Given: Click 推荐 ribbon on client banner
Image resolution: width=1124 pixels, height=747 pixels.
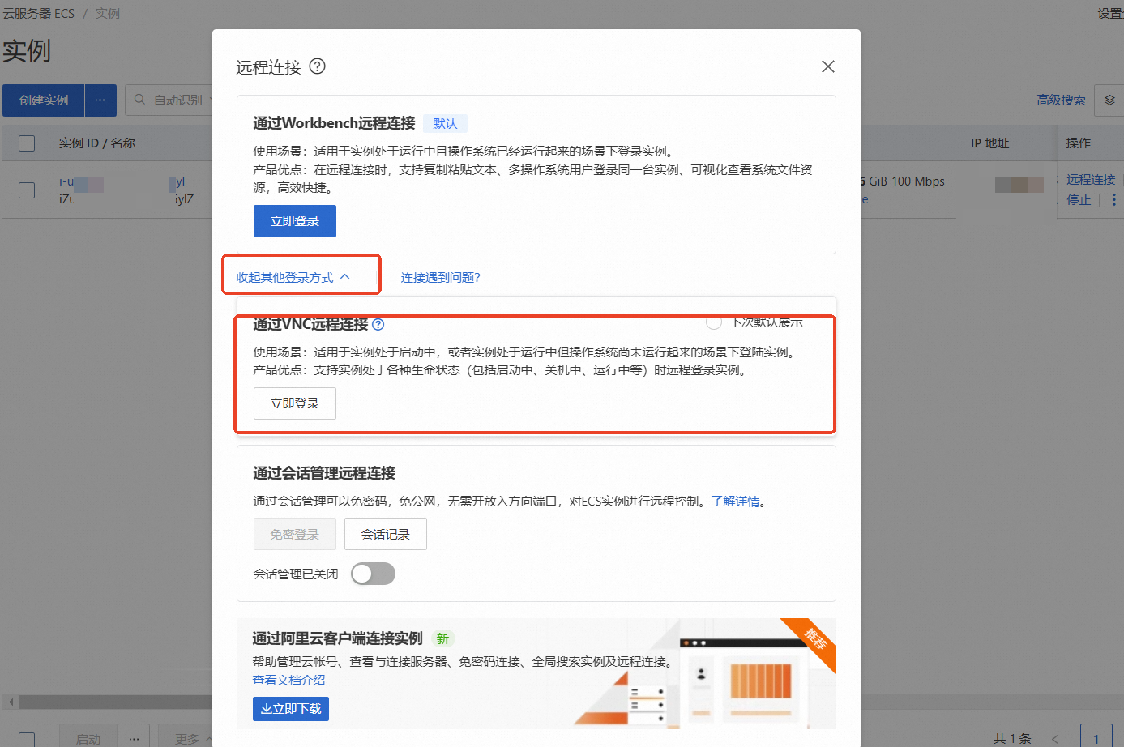Looking at the screenshot, I should [814, 639].
